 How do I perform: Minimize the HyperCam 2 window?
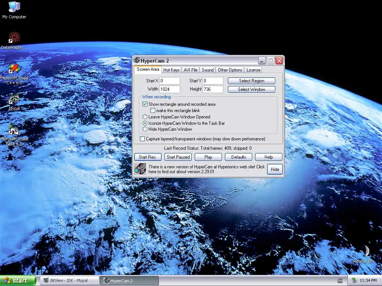coord(262,60)
